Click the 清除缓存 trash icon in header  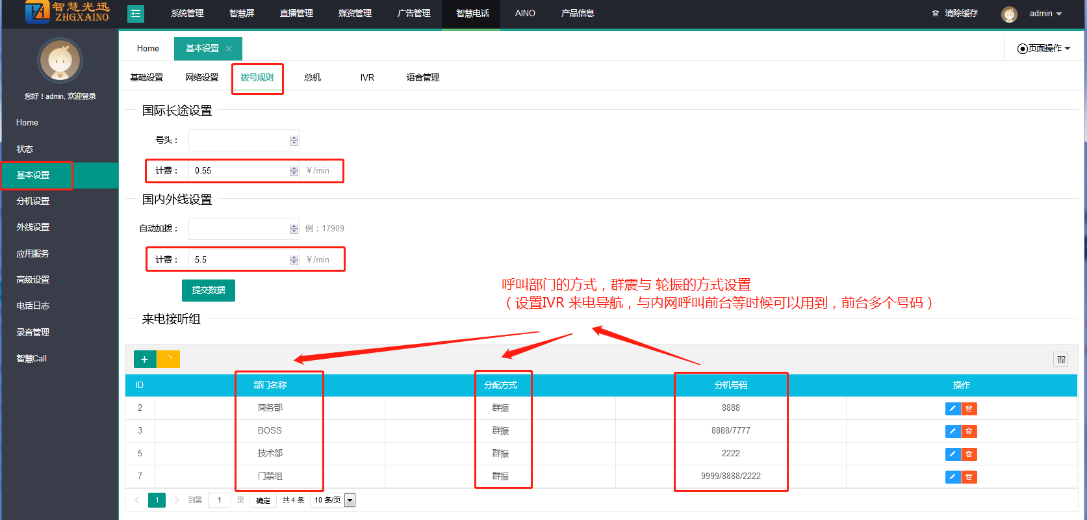pos(936,14)
